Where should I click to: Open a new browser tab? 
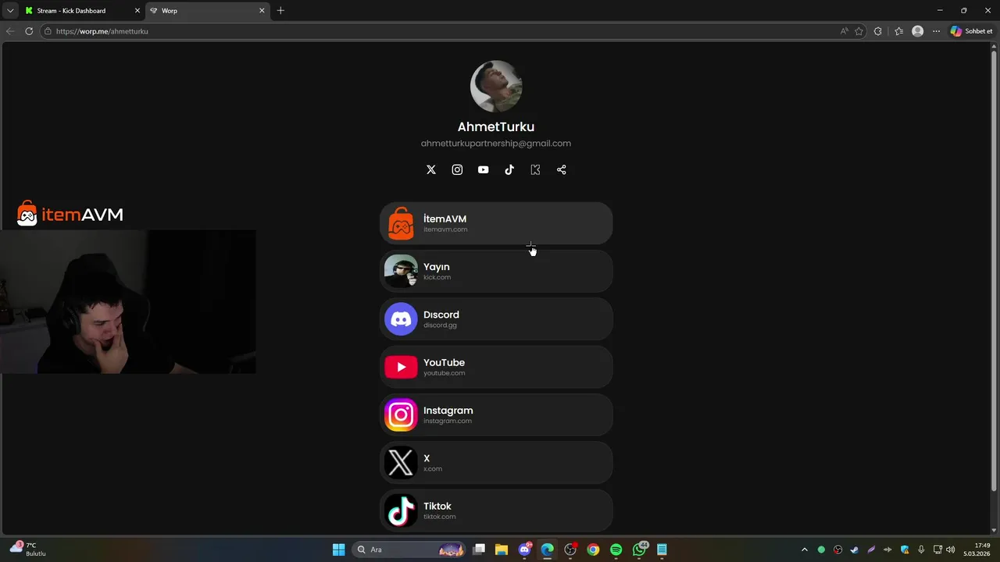click(280, 11)
